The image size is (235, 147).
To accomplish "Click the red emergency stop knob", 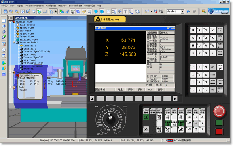I will click(219, 111).
